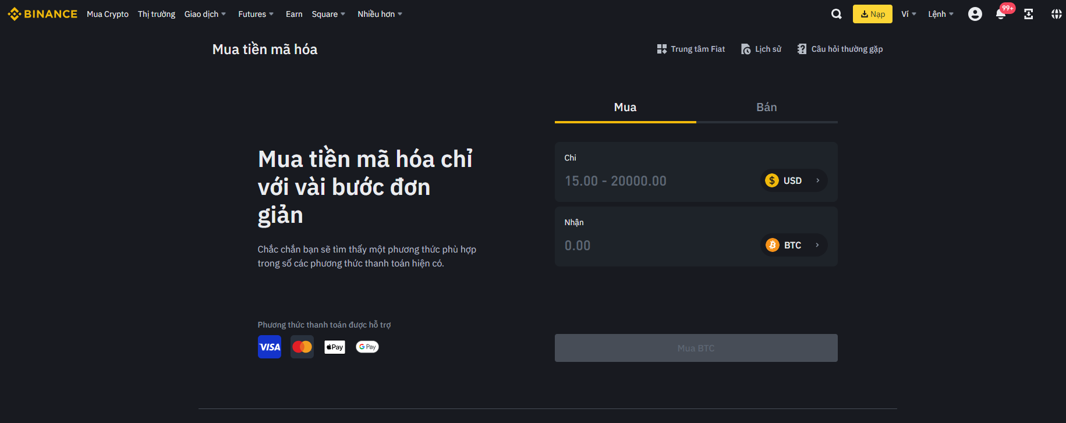
Task: Expand the Lệnh orders dropdown
Action: [x=941, y=14]
